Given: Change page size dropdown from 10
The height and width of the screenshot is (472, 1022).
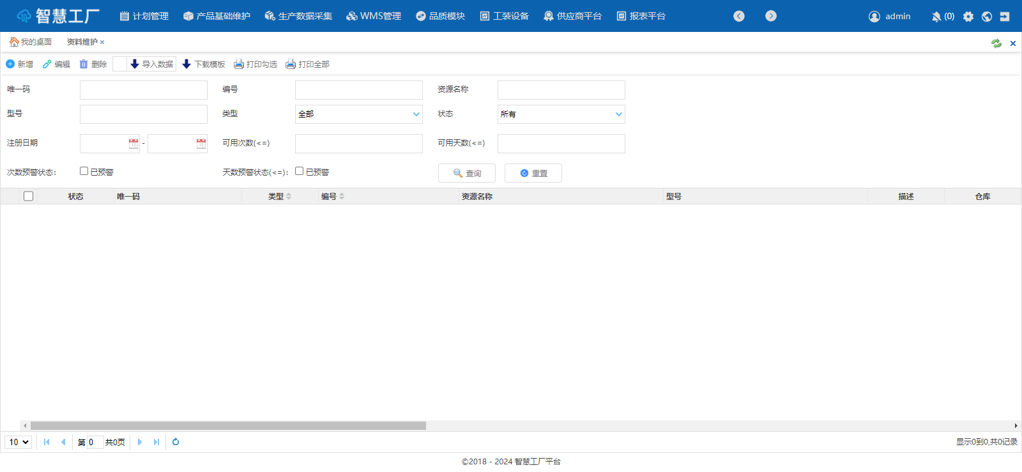Looking at the screenshot, I should (19, 442).
